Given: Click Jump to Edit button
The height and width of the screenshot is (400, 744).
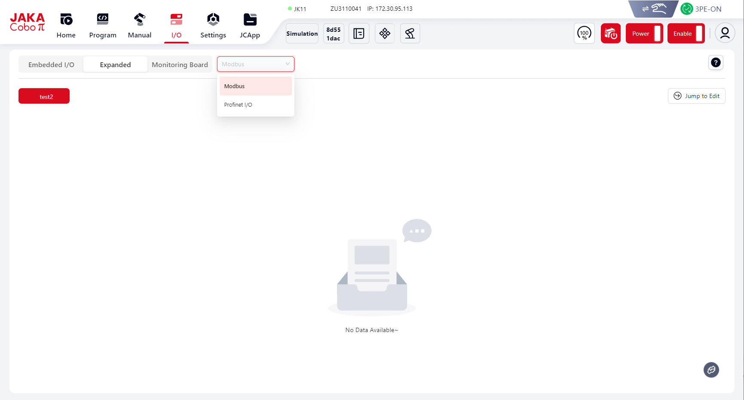Looking at the screenshot, I should point(696,96).
